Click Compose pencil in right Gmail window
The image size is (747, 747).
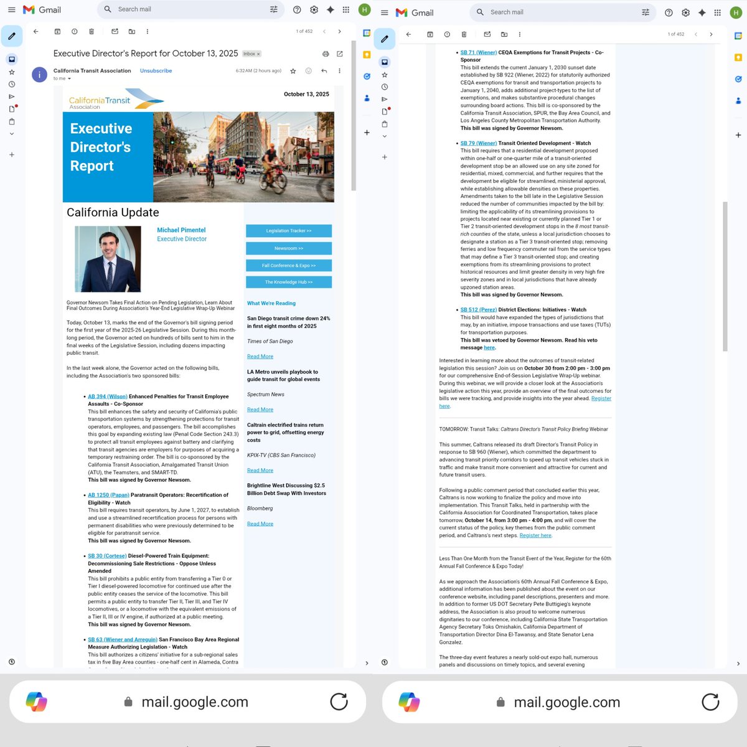pyautogui.click(x=384, y=39)
